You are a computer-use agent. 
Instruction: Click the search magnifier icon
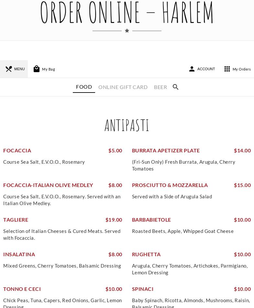[176, 87]
